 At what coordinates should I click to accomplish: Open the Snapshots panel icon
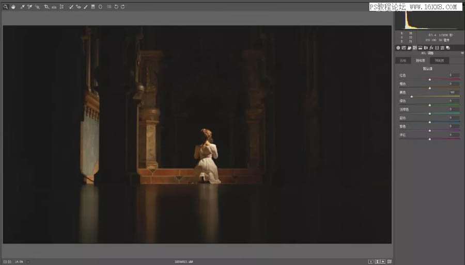pos(448,47)
